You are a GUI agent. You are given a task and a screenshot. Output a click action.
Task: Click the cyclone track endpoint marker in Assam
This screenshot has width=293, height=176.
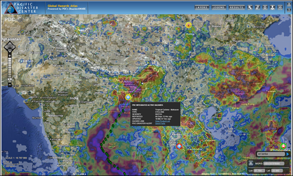[142, 83]
